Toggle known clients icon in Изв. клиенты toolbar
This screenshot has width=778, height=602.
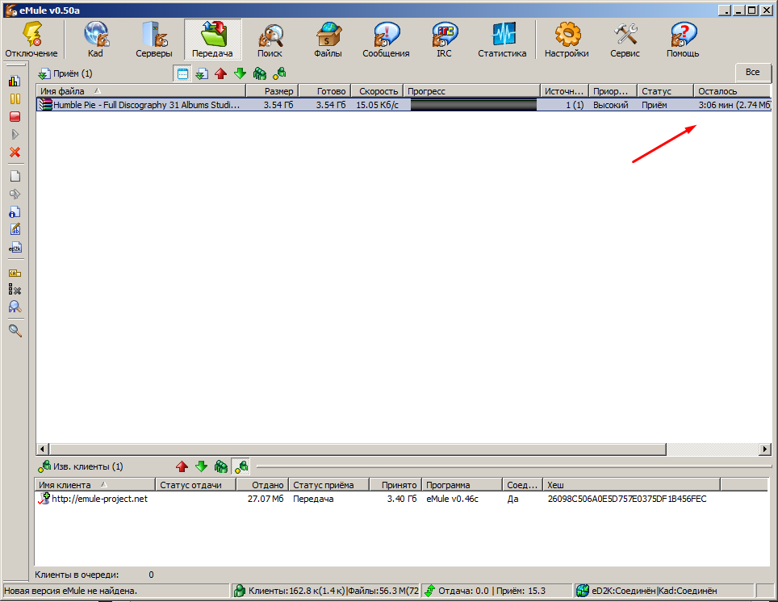241,466
